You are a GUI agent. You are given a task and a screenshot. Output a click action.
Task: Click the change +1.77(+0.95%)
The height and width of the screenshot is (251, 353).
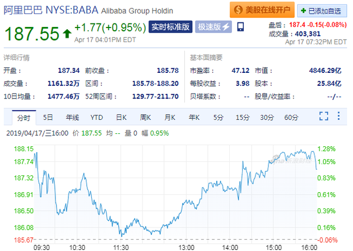[110, 27]
